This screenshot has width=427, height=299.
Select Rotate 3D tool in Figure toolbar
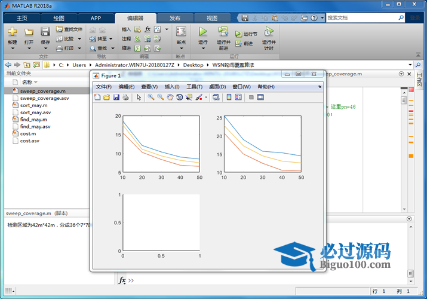[x=180, y=97]
